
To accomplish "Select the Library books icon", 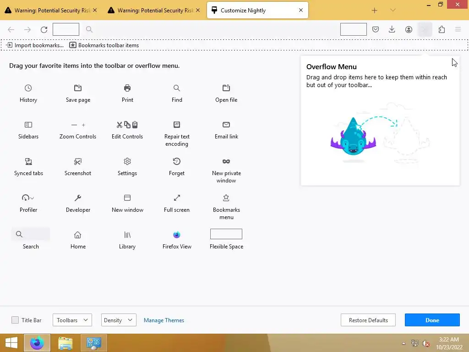I will click(127, 235).
